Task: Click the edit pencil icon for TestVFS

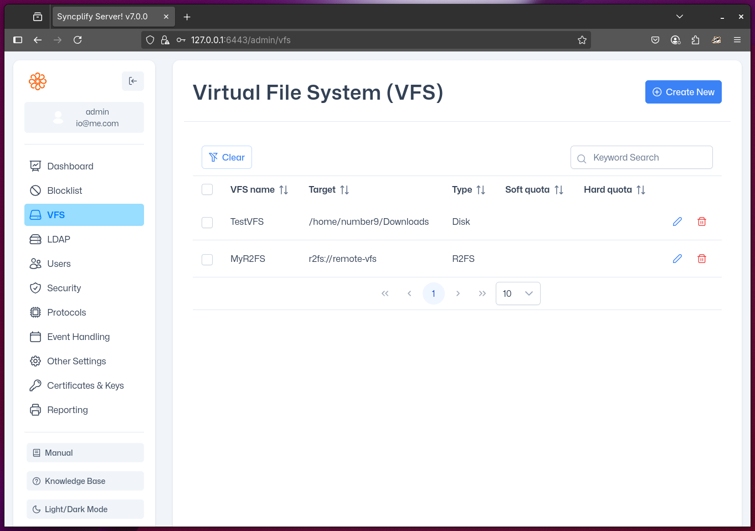Action: (677, 221)
